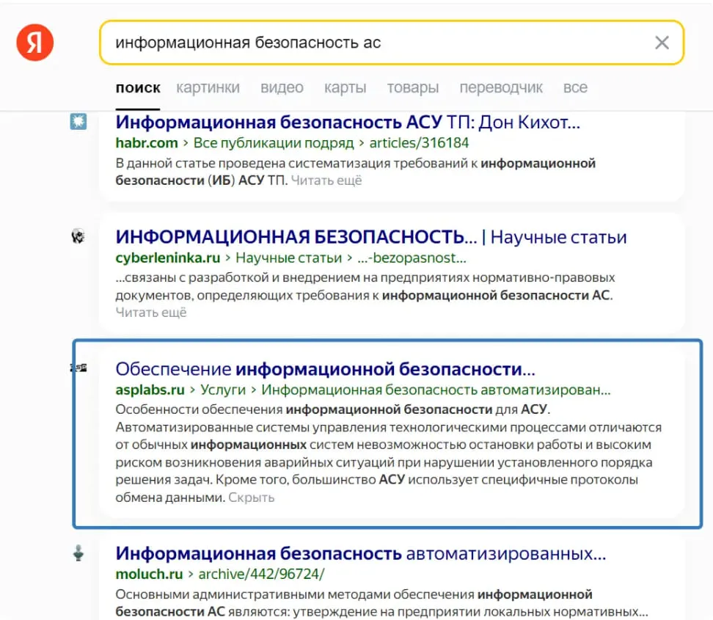The width and height of the screenshot is (713, 620).
Task: Switch to the картинки tab
Action: pos(208,87)
